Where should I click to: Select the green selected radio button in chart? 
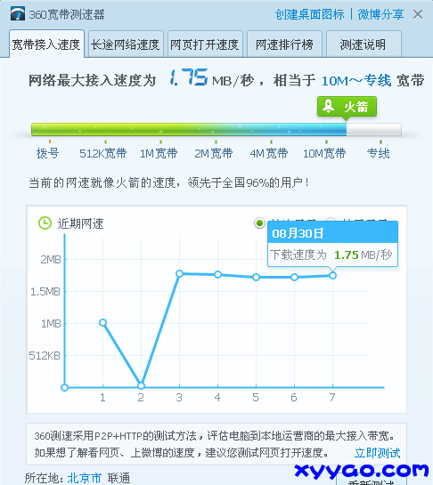[259, 222]
